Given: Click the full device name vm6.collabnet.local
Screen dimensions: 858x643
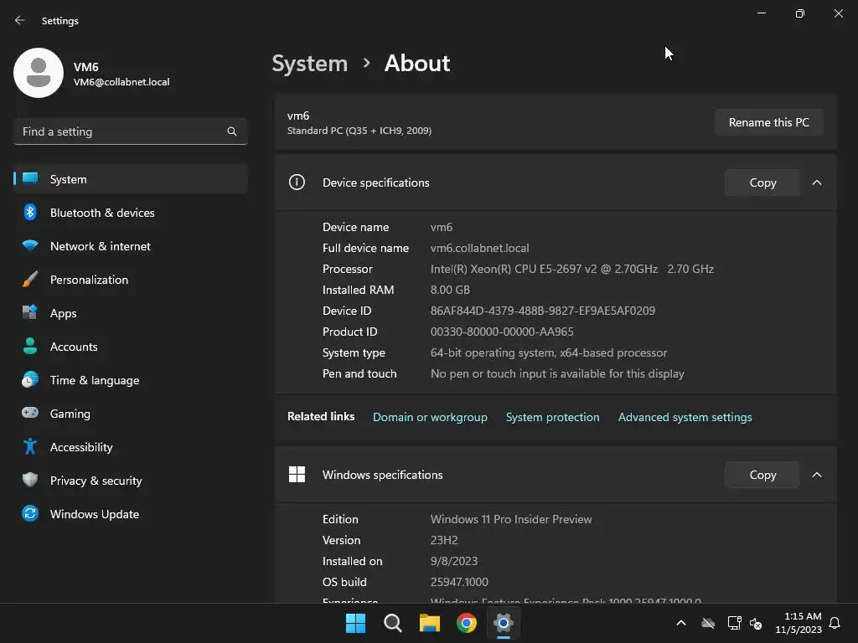Looking at the screenshot, I should 479,248.
